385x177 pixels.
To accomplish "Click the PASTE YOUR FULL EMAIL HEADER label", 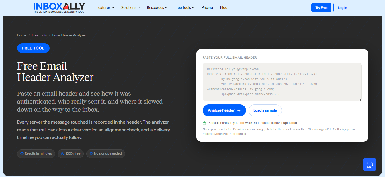I will (x=230, y=57).
